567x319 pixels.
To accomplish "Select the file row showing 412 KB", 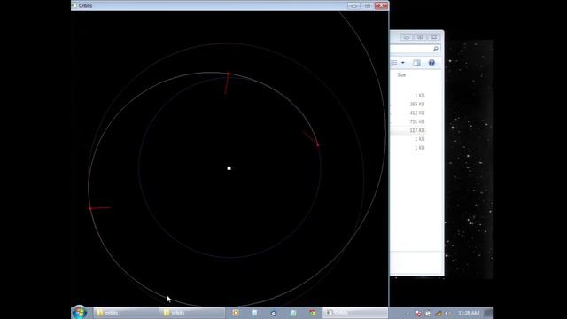I will (x=416, y=113).
